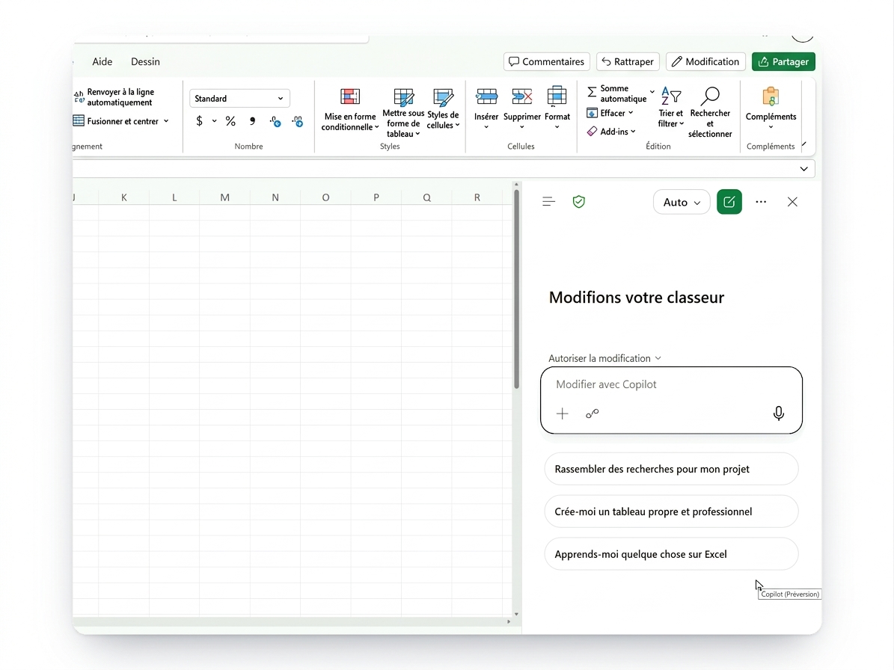Click the Copilot tools connector icon

coord(593,414)
